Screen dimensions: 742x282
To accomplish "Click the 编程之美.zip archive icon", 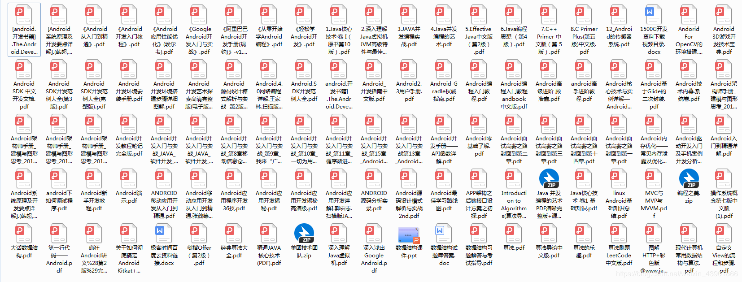I will coord(689,178).
